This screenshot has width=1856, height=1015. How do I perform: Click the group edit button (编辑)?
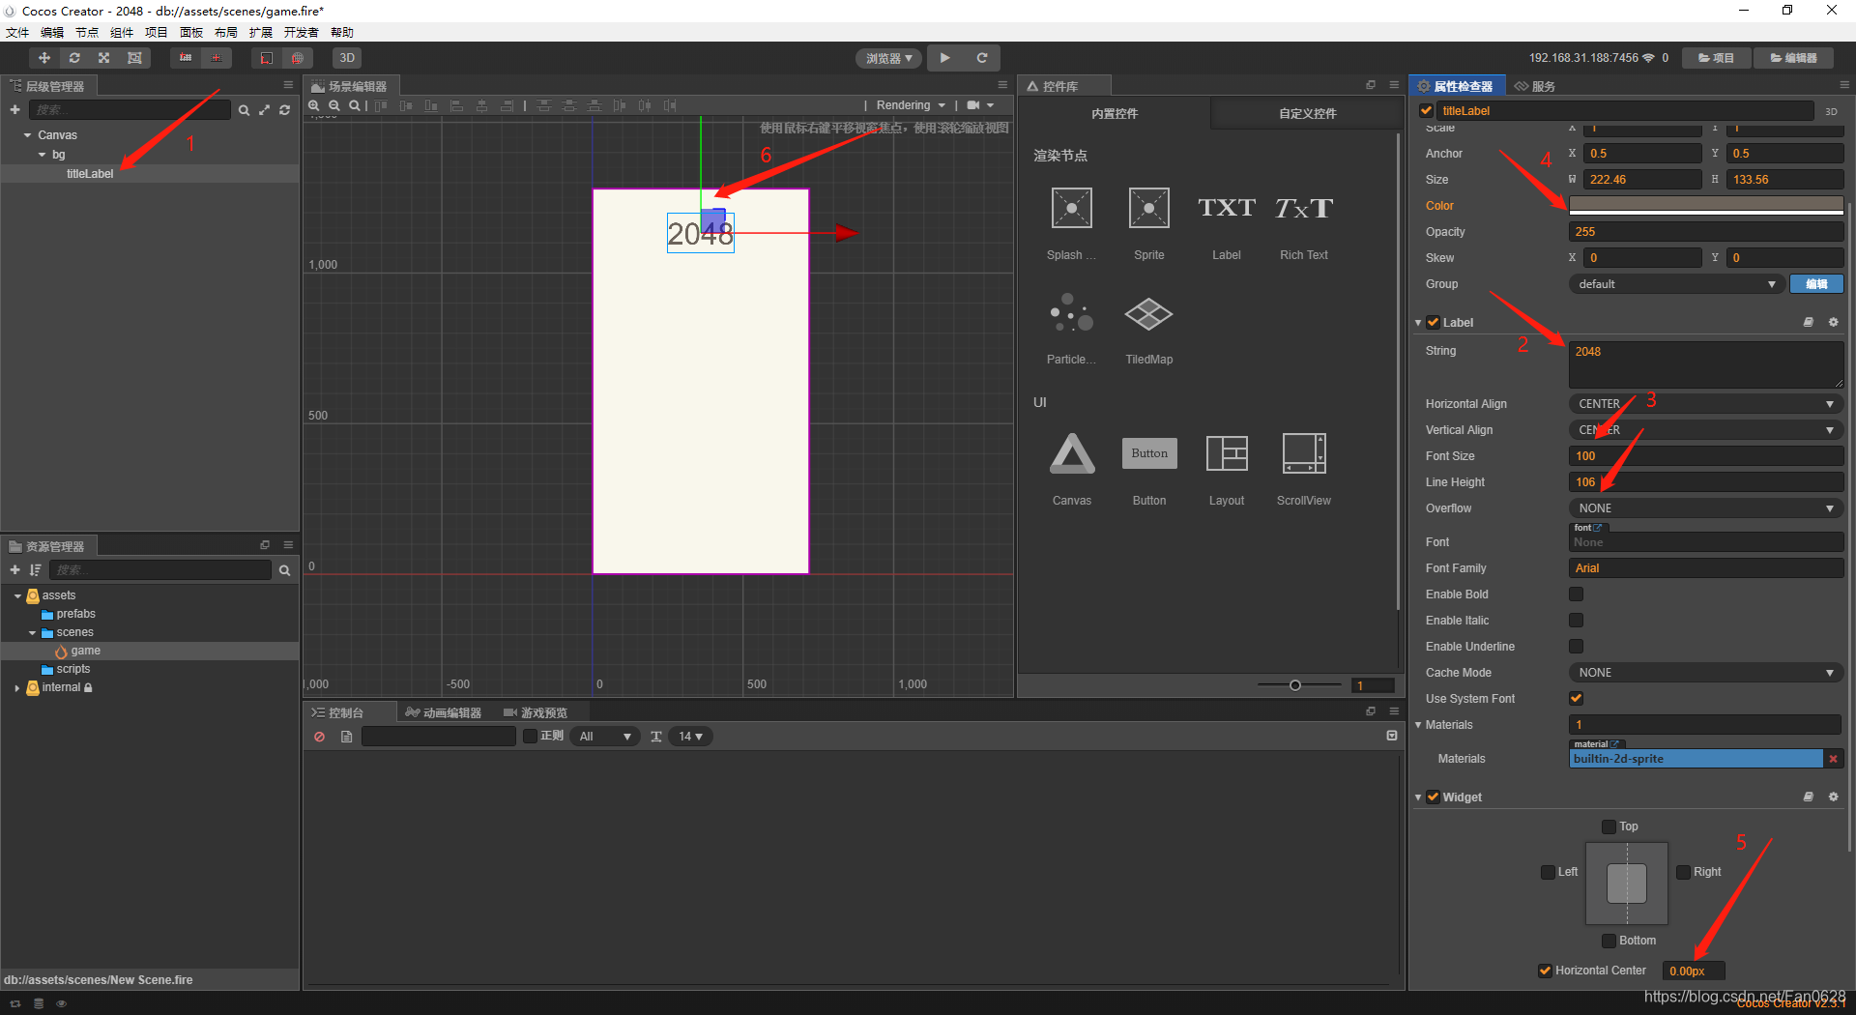(x=1817, y=284)
